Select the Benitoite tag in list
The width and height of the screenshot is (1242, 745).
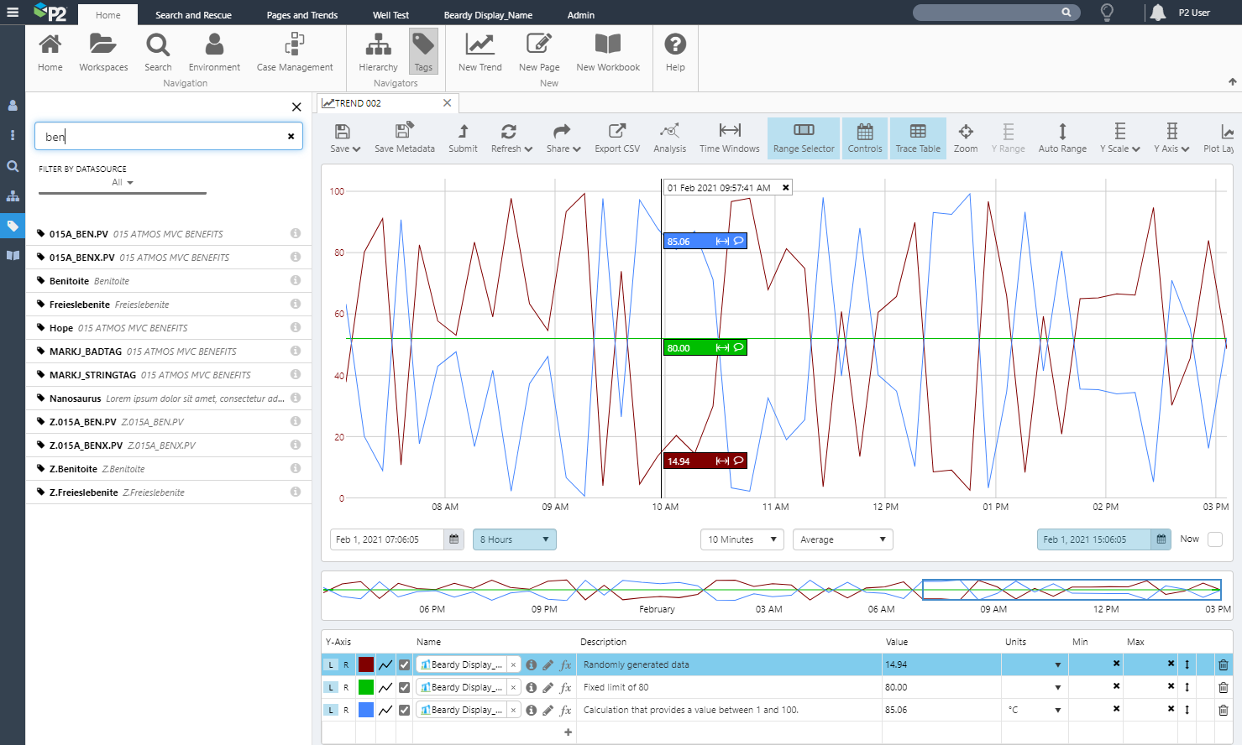[70, 281]
